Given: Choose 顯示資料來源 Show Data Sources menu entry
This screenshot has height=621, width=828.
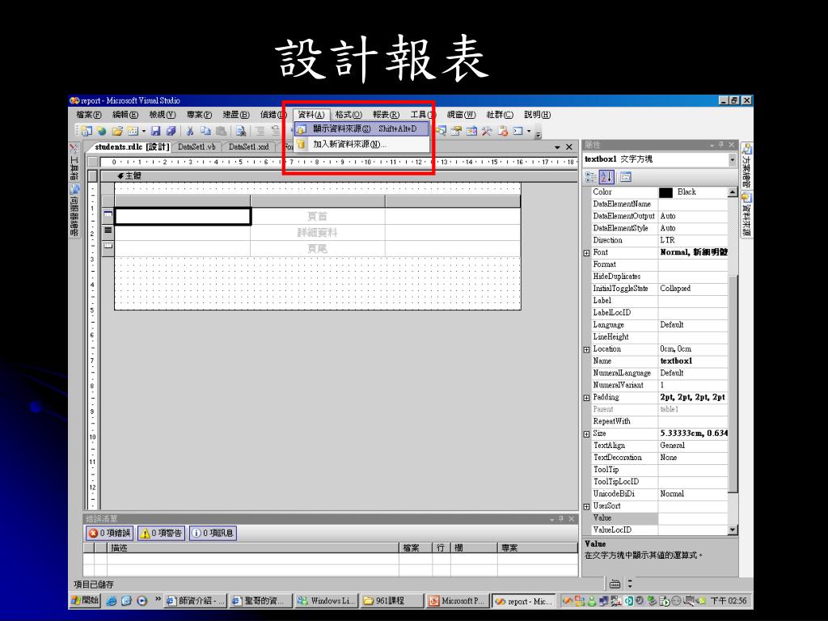Looking at the screenshot, I should (x=361, y=129).
